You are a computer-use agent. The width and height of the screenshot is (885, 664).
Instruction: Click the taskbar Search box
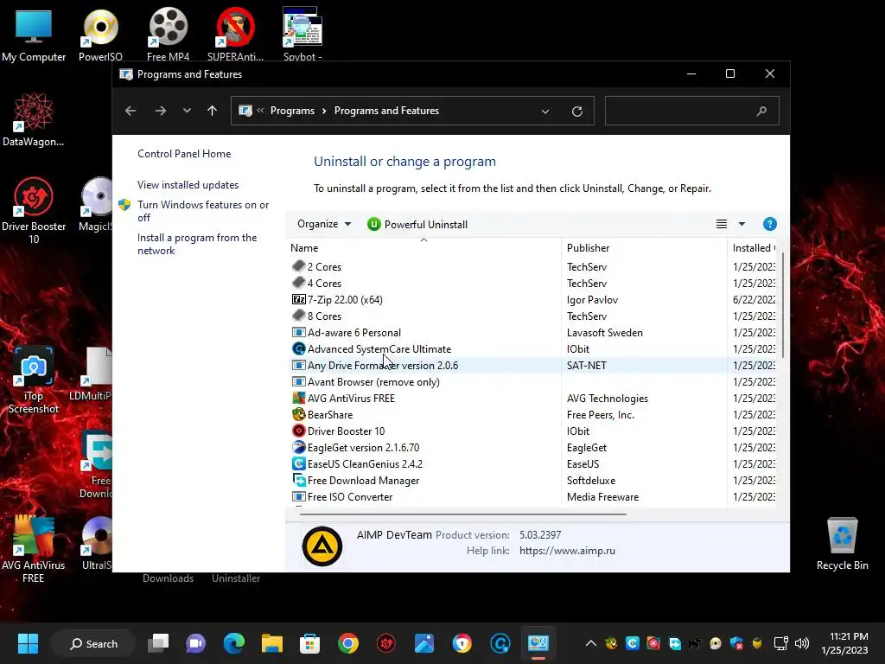point(93,643)
